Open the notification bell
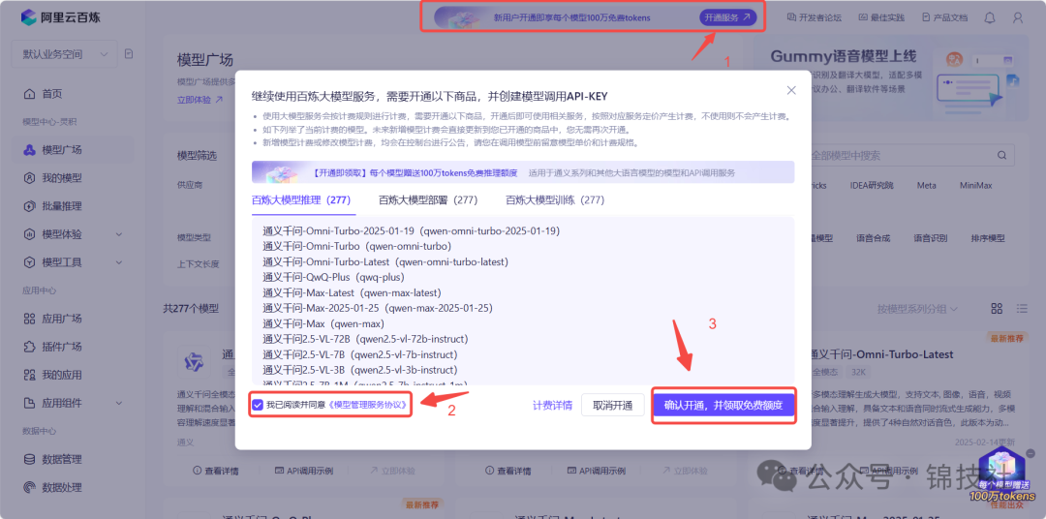 pos(990,17)
